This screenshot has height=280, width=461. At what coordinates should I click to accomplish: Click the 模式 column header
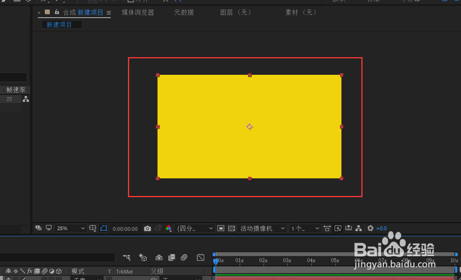pyautogui.click(x=78, y=271)
